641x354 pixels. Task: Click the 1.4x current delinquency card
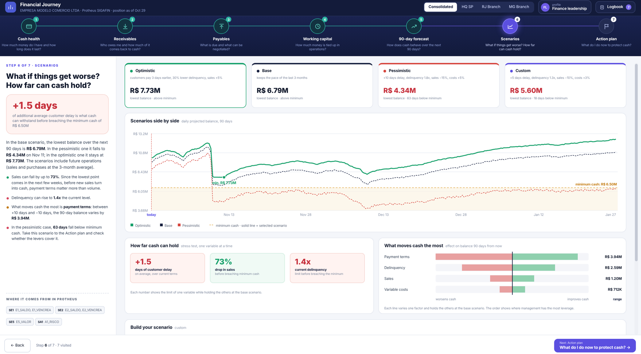tap(327, 268)
